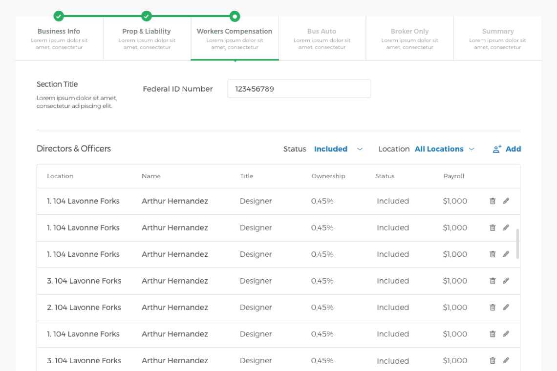Click the Add link for Directors & Officers
Screen dimensions: 557x371
(513, 149)
